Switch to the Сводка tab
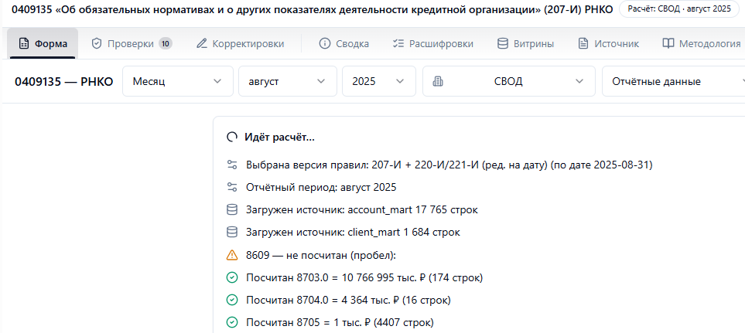Image resolution: width=745 pixels, height=333 pixels. [344, 43]
